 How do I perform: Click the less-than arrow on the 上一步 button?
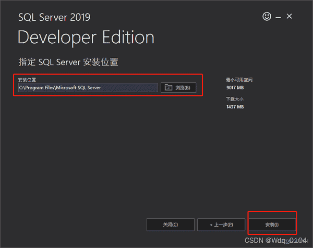(x=211, y=225)
